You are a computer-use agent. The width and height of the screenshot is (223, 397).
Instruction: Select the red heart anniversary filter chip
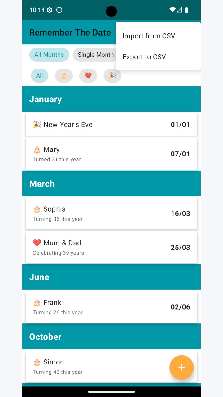(88, 76)
